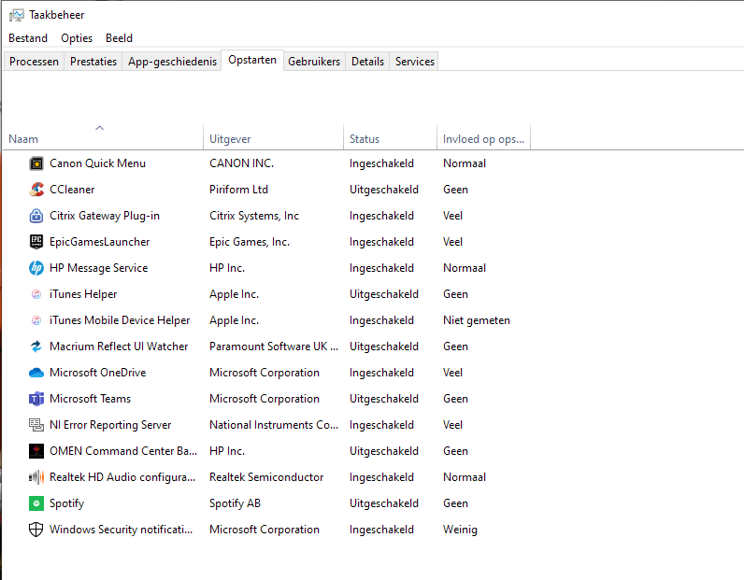Image resolution: width=744 pixels, height=580 pixels.
Task: Click the Weinig impact value
Action: pos(460,530)
